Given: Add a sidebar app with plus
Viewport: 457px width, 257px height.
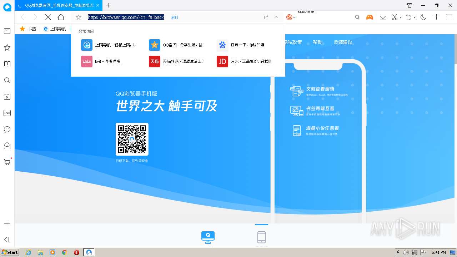Looking at the screenshot, I should pyautogui.click(x=7, y=223).
